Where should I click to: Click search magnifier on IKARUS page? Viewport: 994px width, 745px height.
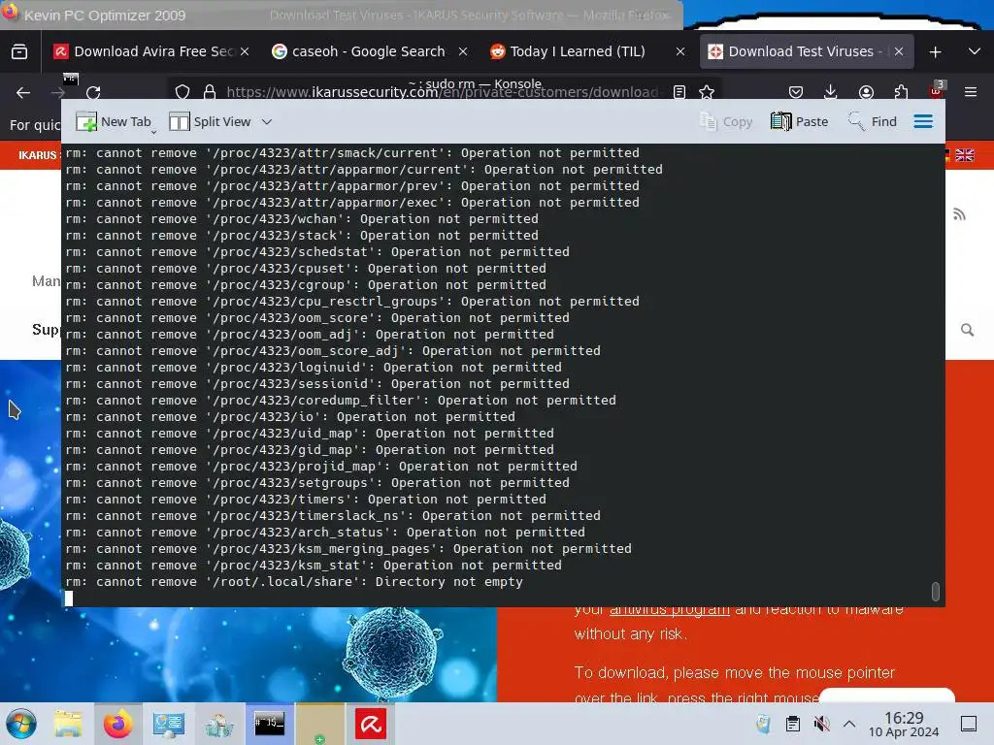pyautogui.click(x=967, y=330)
